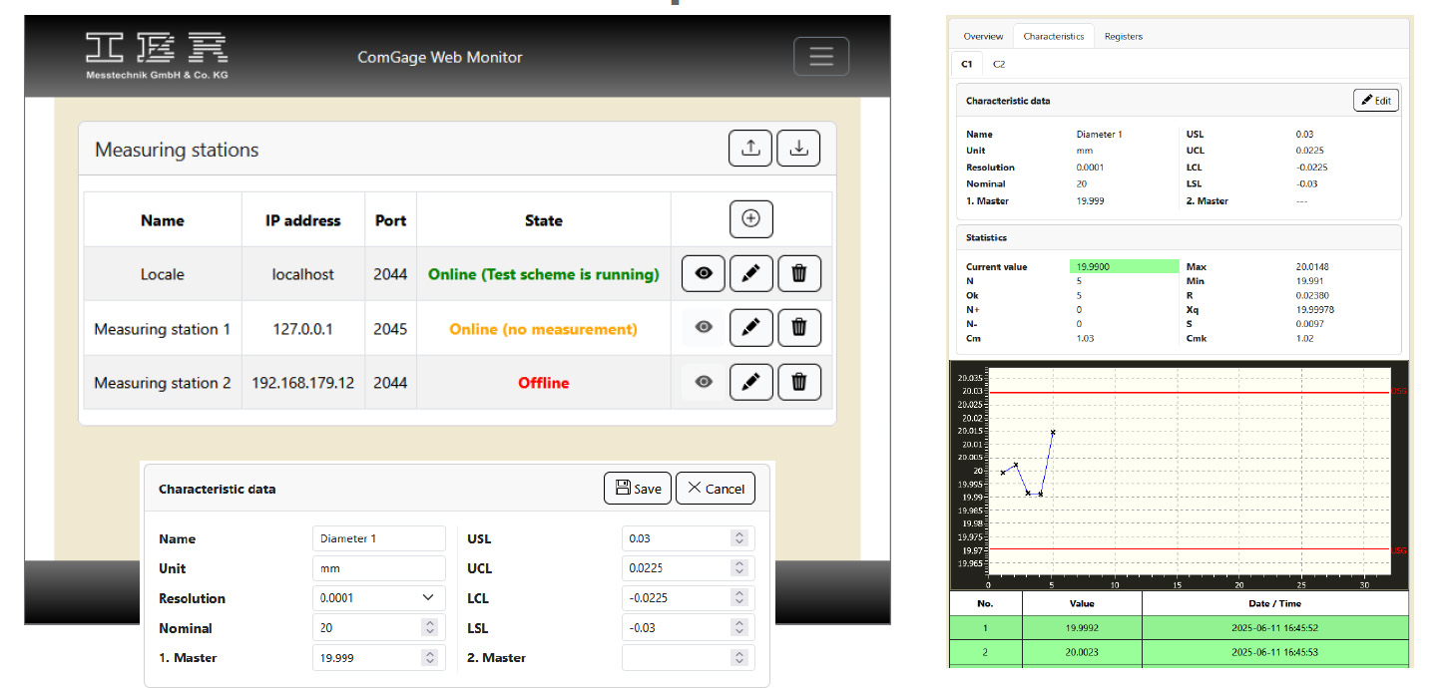
Task: Save the characteristic data
Action: (637, 488)
